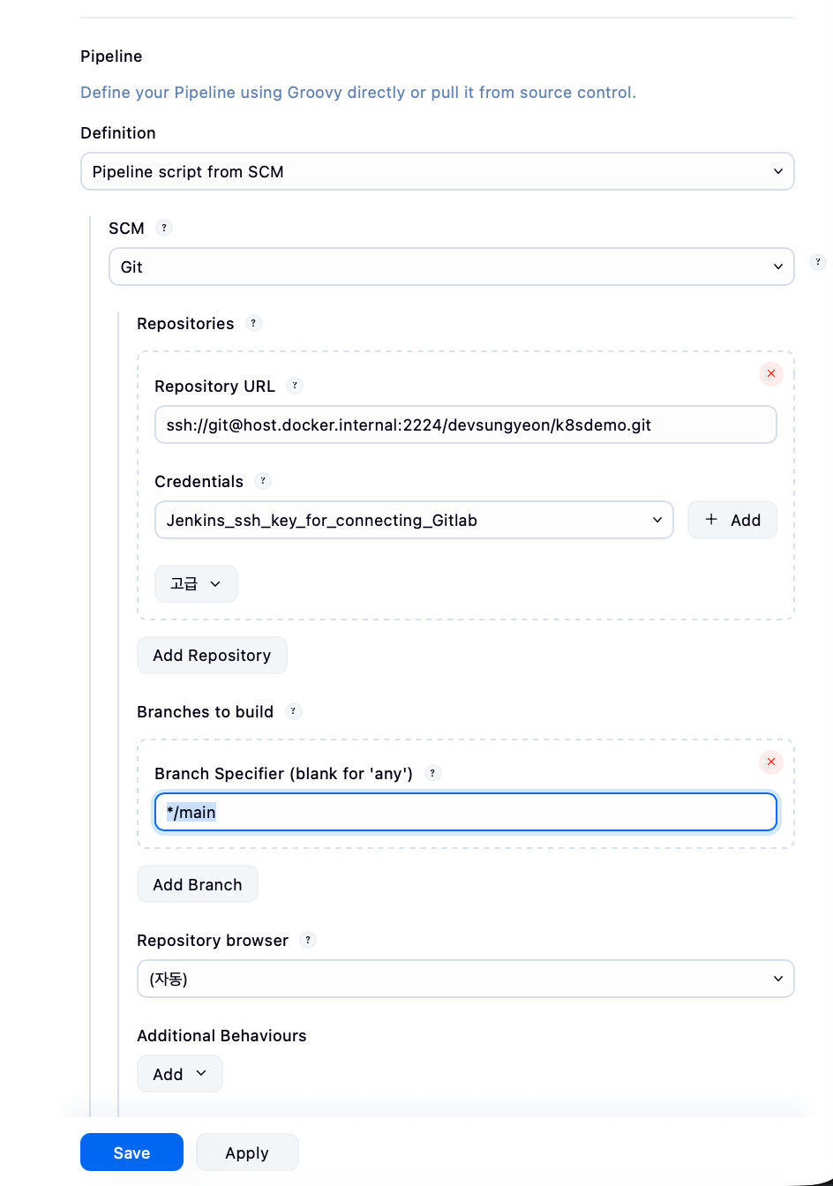Click Repository URL help icon
The image size is (833, 1186).
(295, 386)
